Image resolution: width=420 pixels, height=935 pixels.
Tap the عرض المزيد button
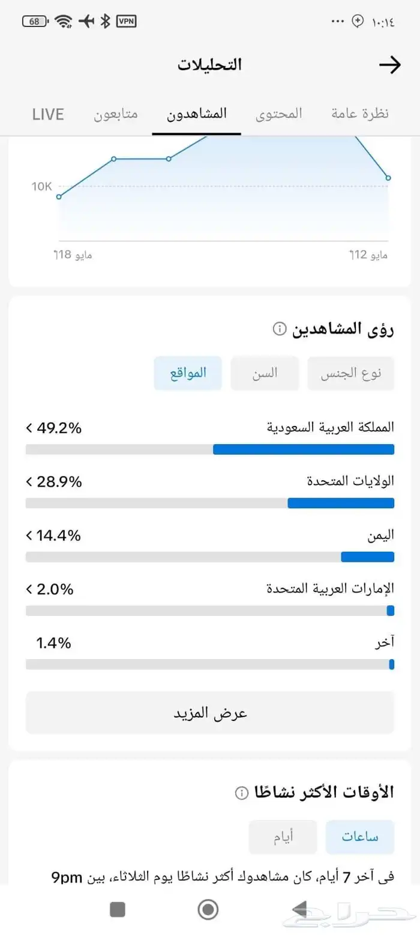pyautogui.click(x=210, y=713)
